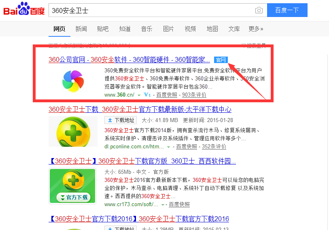
Task: Open camera image search icon
Action: [x=259, y=10]
